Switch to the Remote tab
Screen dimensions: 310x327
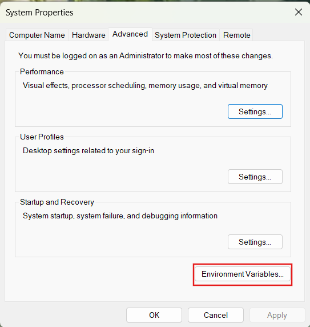[236, 35]
